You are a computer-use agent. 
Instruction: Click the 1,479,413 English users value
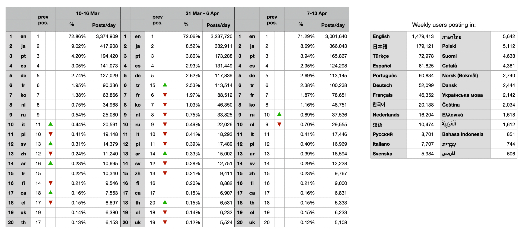(x=423, y=36)
